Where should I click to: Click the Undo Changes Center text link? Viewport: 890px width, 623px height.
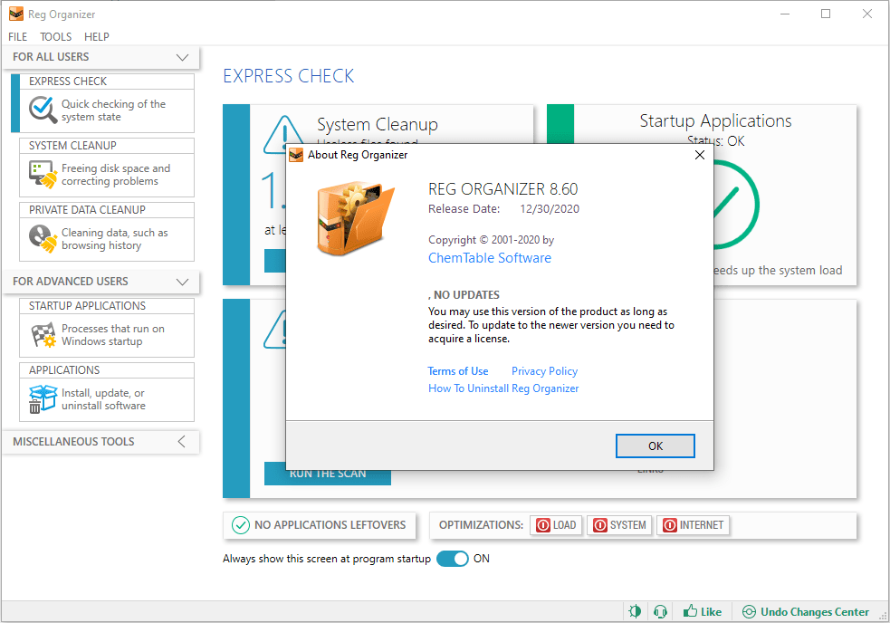(x=815, y=611)
